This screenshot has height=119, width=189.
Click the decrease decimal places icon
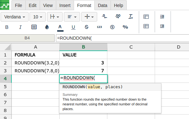(x=105, y=17)
